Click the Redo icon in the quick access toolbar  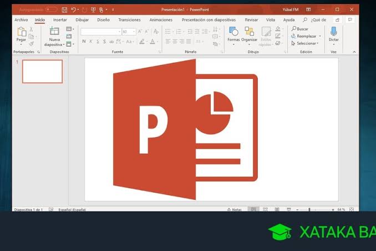84,10
